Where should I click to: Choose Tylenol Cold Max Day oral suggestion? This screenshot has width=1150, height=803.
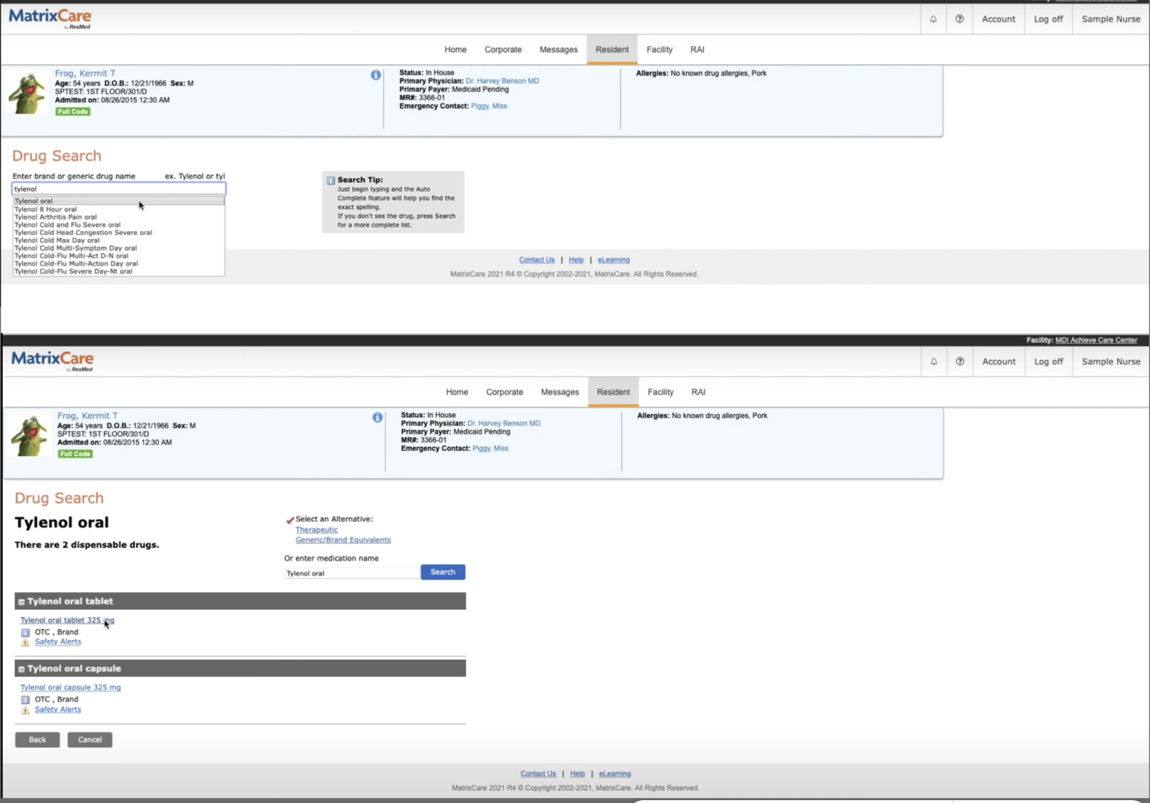pos(119,241)
